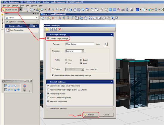Collapse the Compose Files task group
This screenshot has height=125, width=164.
(x=37, y=26)
